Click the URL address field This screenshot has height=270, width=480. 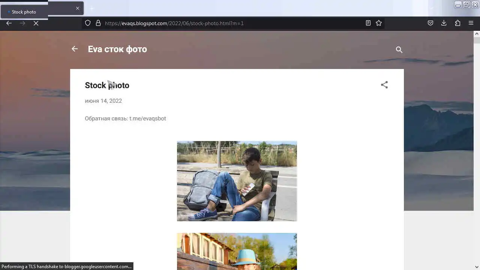click(x=232, y=23)
